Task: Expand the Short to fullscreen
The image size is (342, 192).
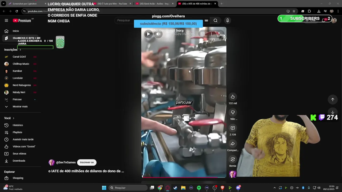Action: (220, 34)
